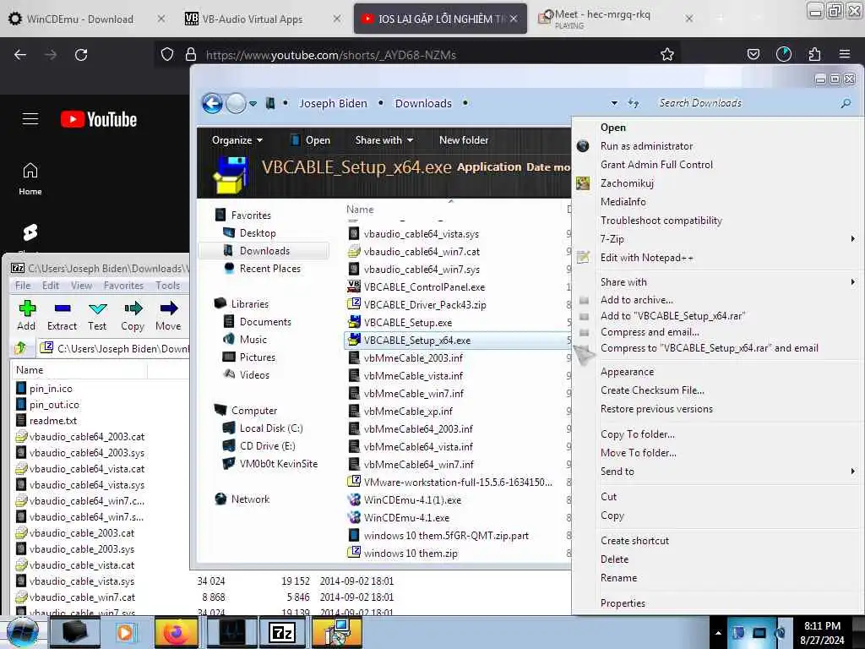Open YouTube hamburger guide menu

tap(30, 118)
